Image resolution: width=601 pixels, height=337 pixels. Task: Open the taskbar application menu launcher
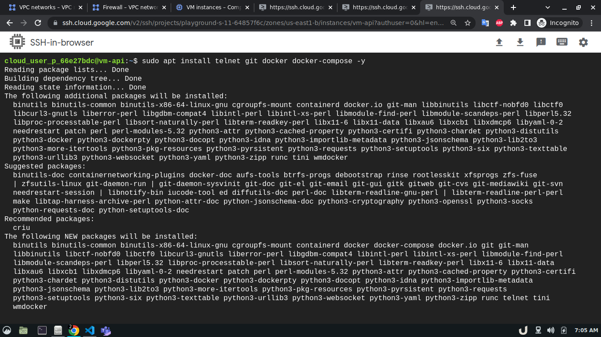pyautogui.click(x=7, y=330)
